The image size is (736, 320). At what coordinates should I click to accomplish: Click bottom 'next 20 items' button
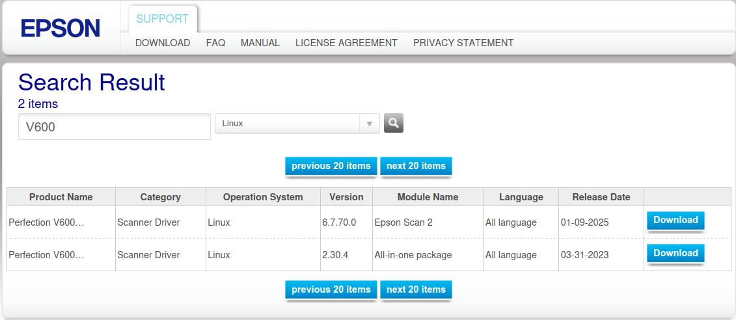pos(416,289)
